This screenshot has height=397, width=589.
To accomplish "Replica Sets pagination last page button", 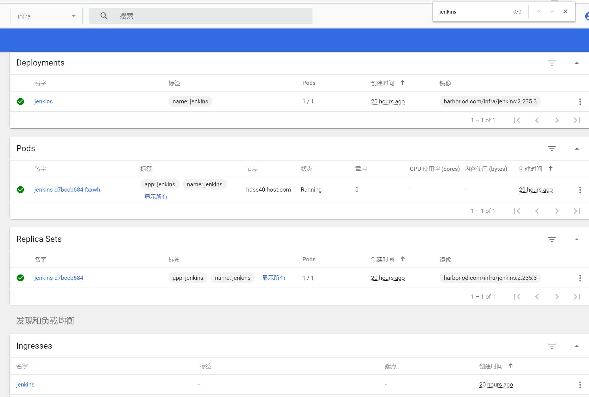I will point(577,297).
